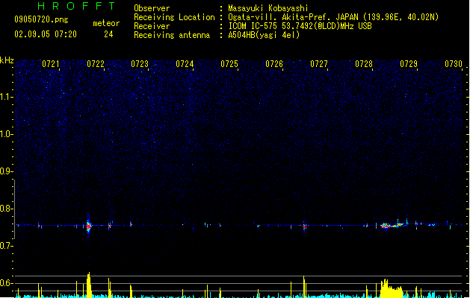Click the 0730 time axis marker

click(x=454, y=64)
